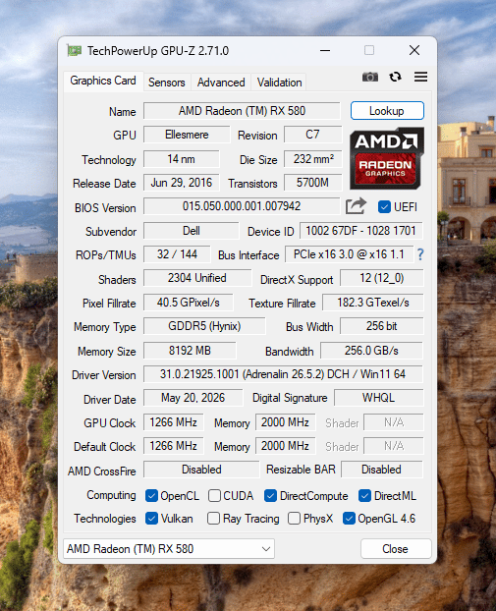Click the Memory Type GDDR5 (Hynix) field
The height and width of the screenshot is (611, 496).
pos(204,326)
